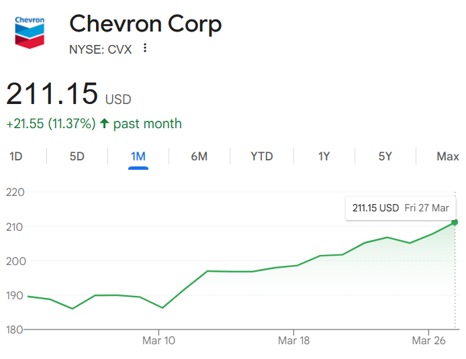Viewport: 466px width, 359px height.
Task: Select the 1M time range tab
Action: click(138, 156)
